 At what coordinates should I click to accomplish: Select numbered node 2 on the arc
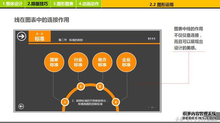point(81,86)
